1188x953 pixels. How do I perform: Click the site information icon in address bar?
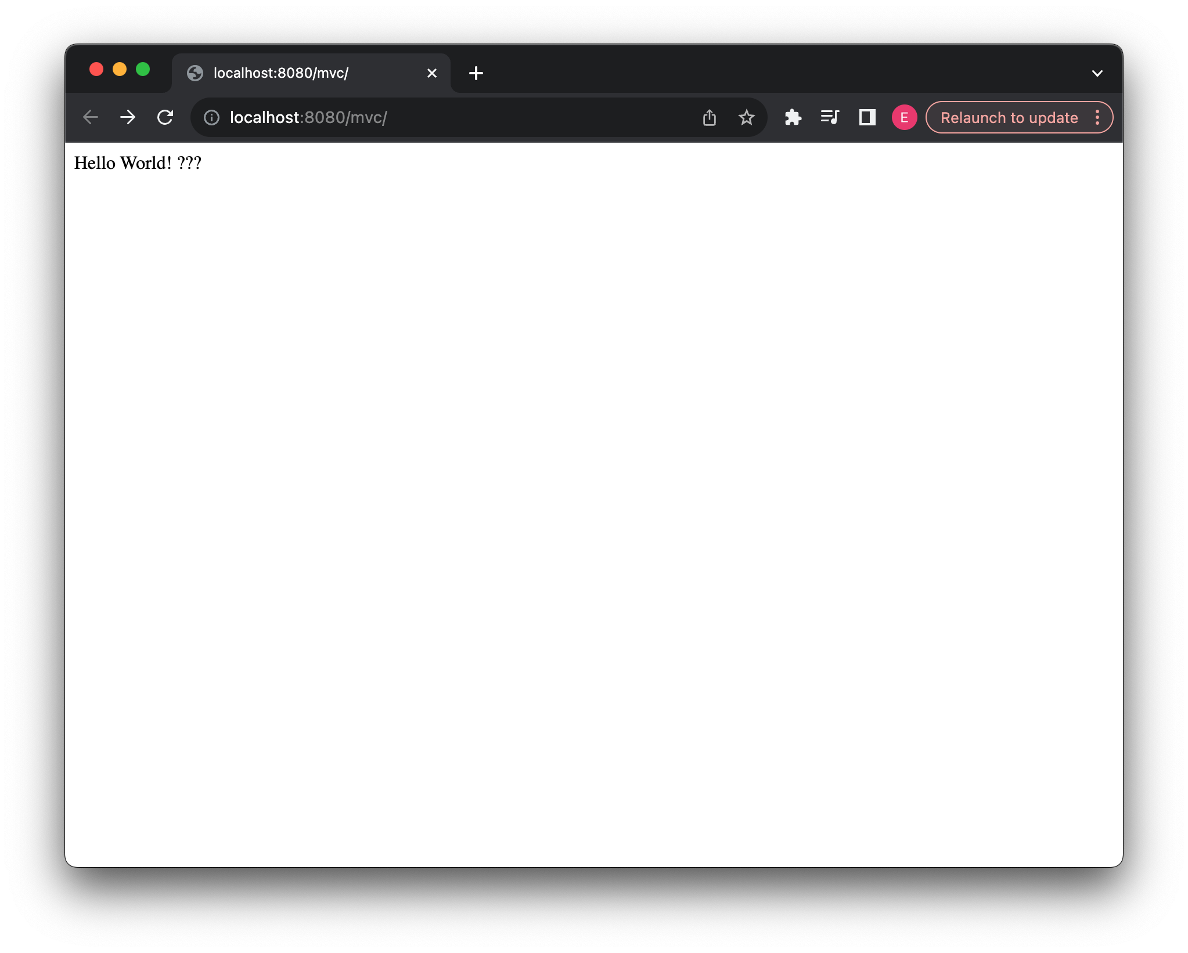click(x=211, y=117)
